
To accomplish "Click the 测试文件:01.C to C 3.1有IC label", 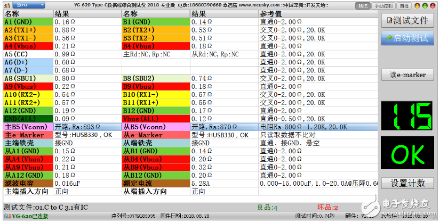I will click(46, 208).
